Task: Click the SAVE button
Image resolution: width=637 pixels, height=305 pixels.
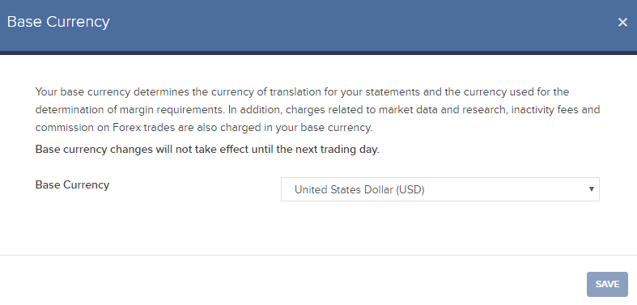Action: coord(607,284)
